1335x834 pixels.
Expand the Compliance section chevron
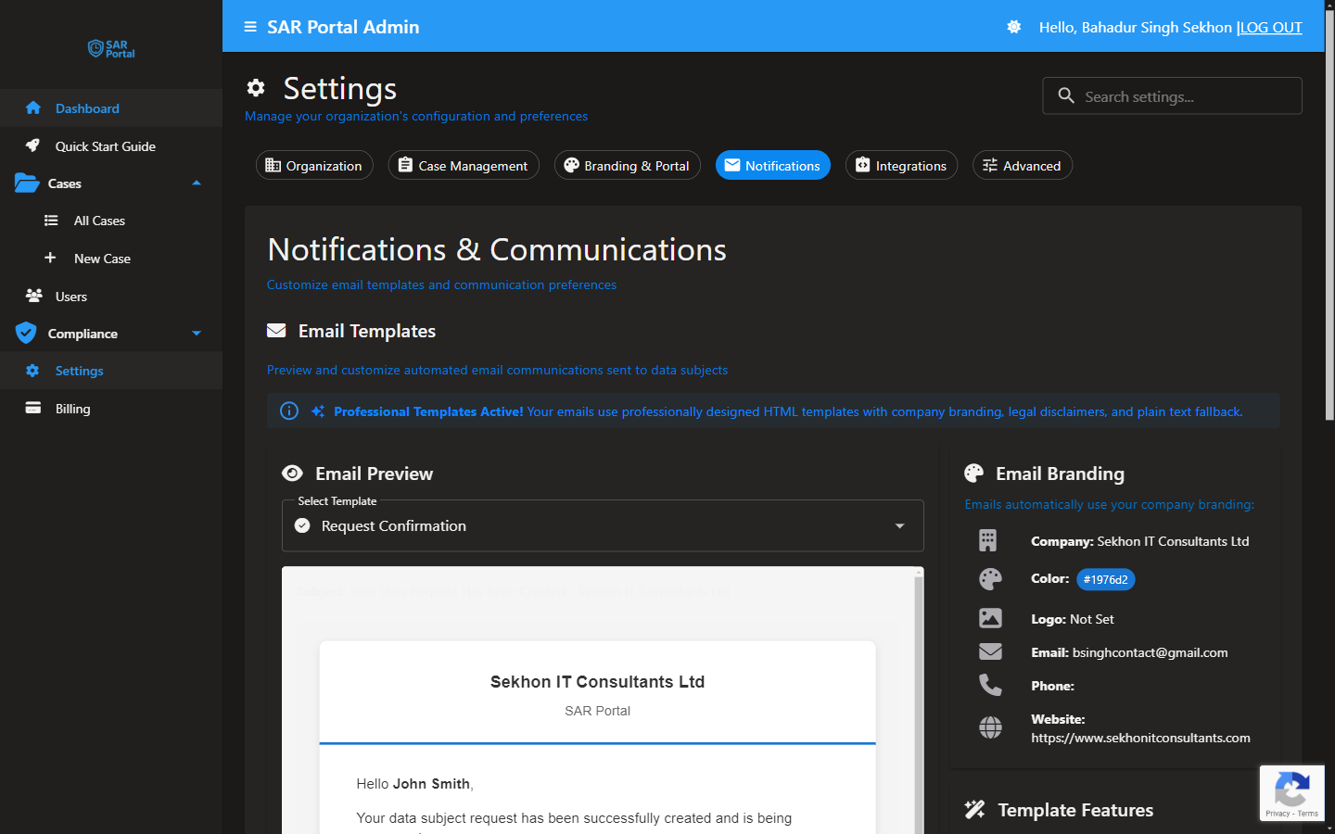196,333
